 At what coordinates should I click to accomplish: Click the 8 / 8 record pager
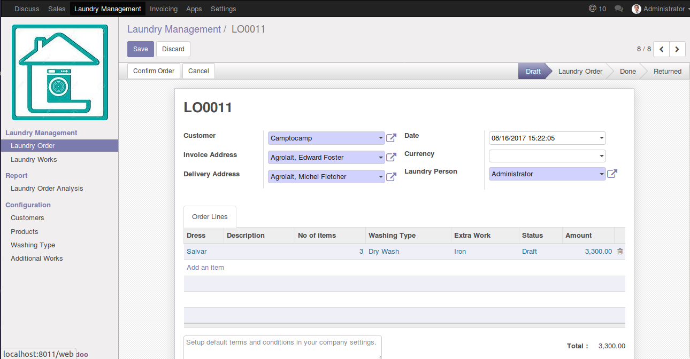pyautogui.click(x=643, y=49)
